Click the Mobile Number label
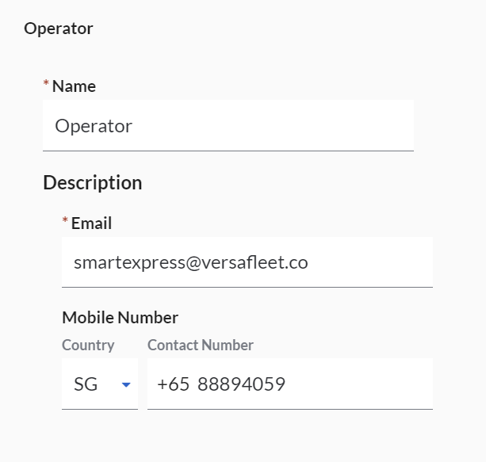Viewport: 486px width, 462px height. coord(120,318)
